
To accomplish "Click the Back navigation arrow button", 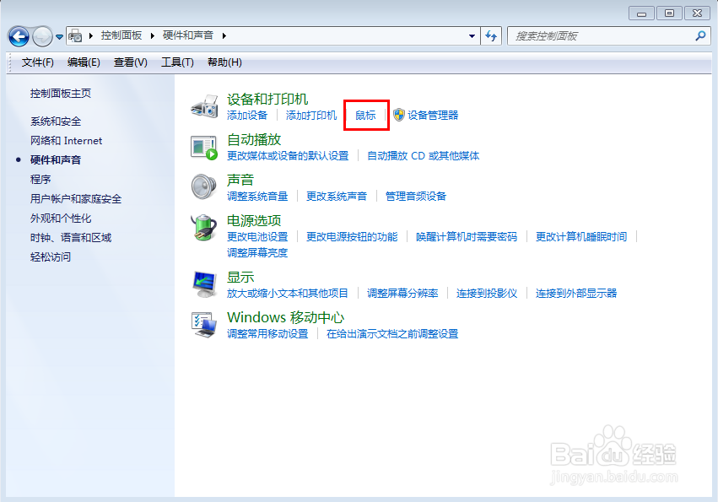I will (19, 36).
